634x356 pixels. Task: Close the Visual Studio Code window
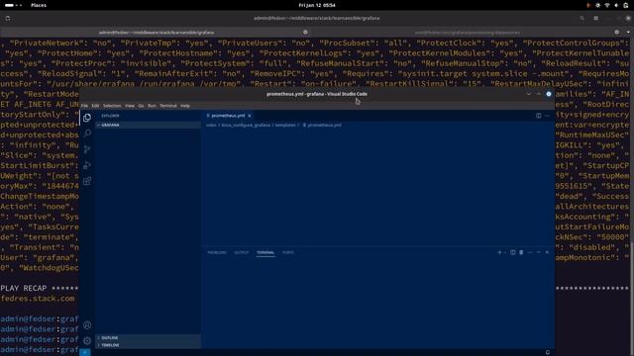[549, 94]
